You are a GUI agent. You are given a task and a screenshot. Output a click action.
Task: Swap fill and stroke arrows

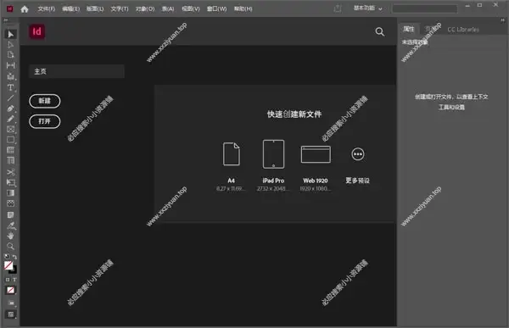(14, 257)
